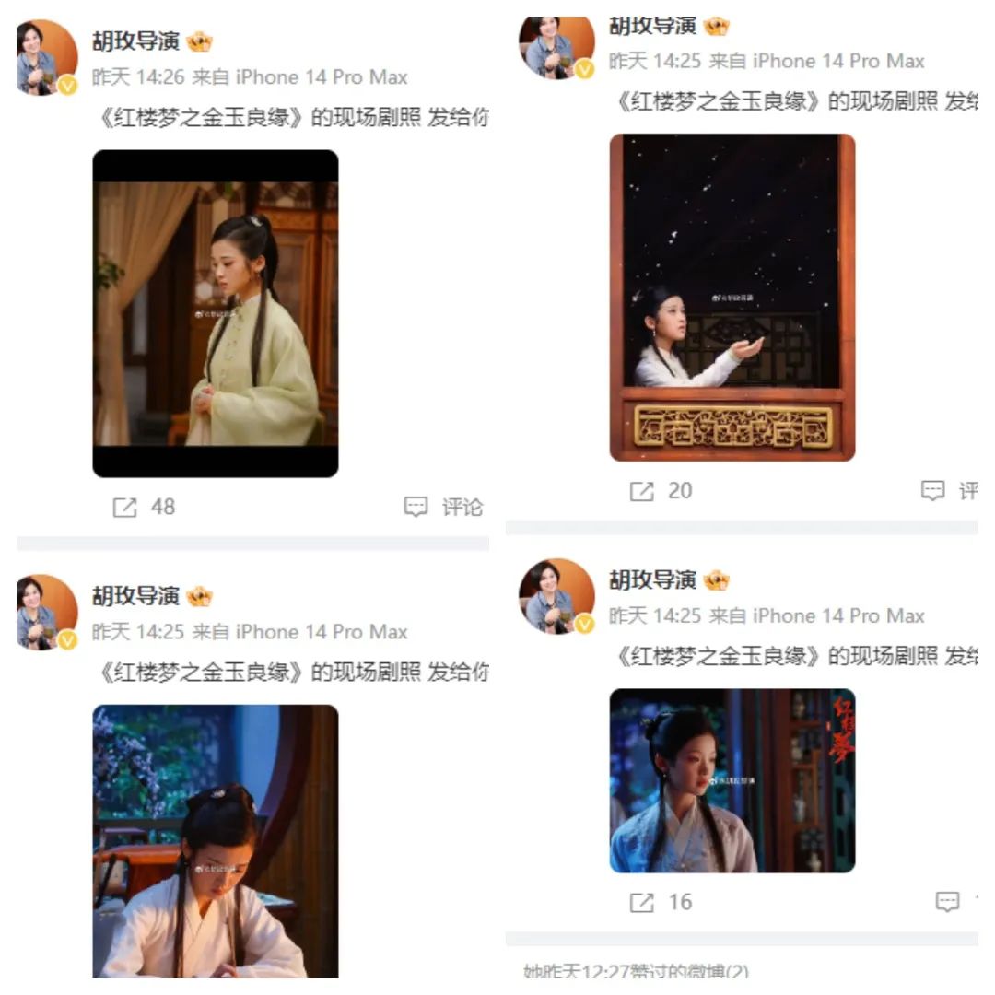This screenshot has height=995, width=995.
Task: Open the starry night window still image
Action: [732, 297]
